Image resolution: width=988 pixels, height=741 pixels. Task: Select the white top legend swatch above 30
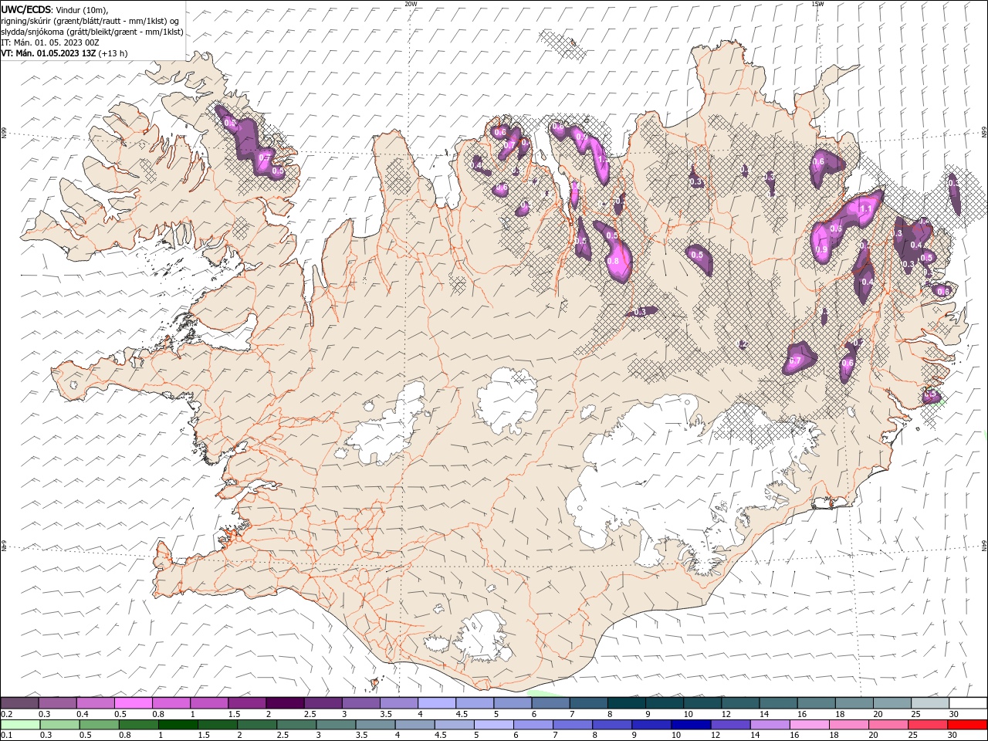click(967, 702)
